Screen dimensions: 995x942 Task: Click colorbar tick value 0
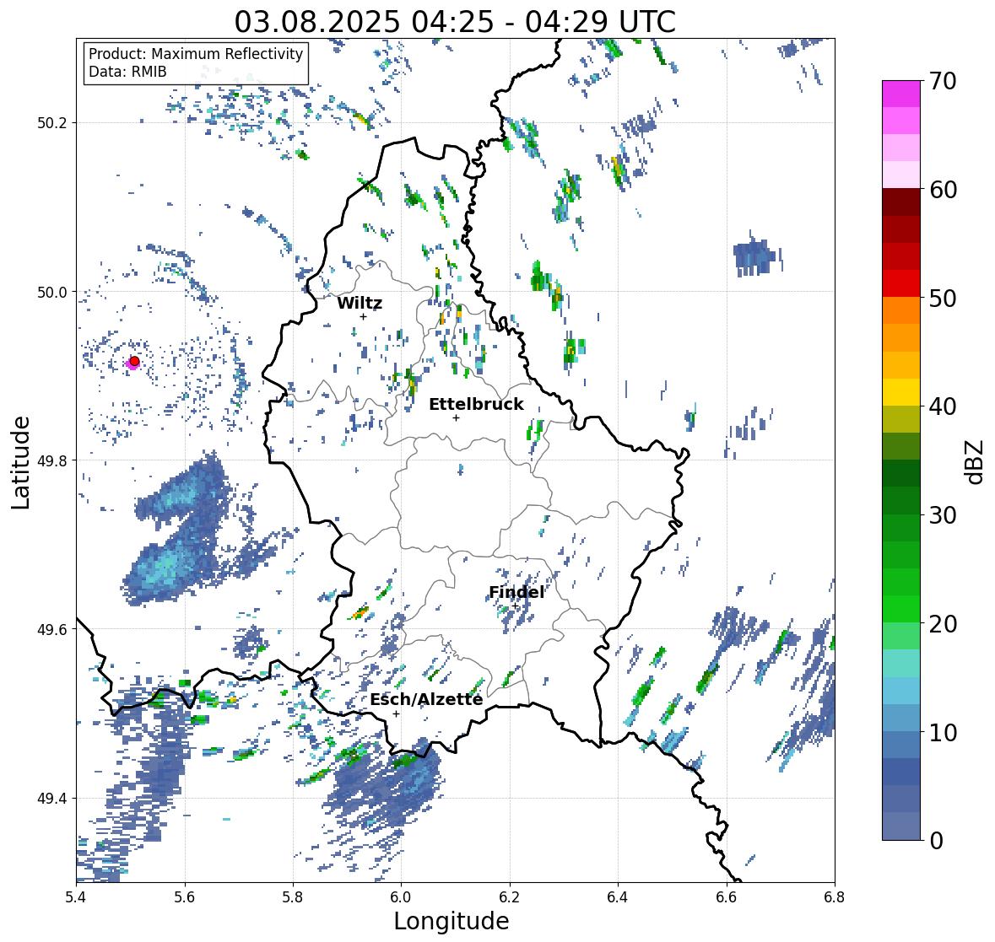[936, 841]
